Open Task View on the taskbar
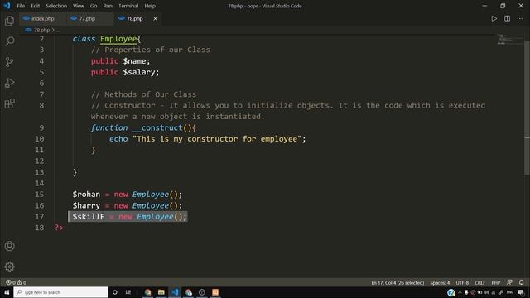The width and height of the screenshot is (530, 298). pos(128,292)
